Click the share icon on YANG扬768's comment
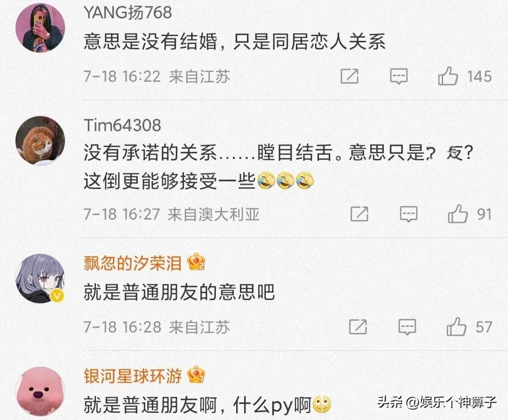 [349, 76]
